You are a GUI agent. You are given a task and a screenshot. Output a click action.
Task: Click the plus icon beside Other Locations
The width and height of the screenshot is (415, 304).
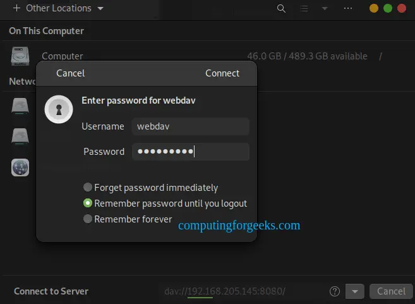pyautogui.click(x=16, y=8)
